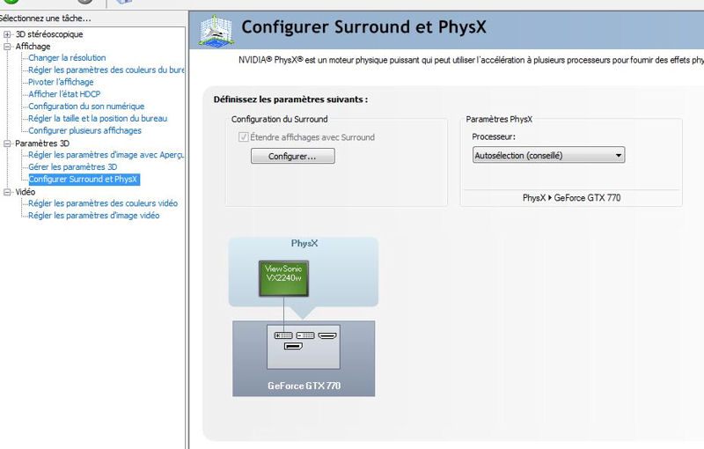
Task: Open Régler les paramètres des couleurs vidéo
Action: coord(103,203)
